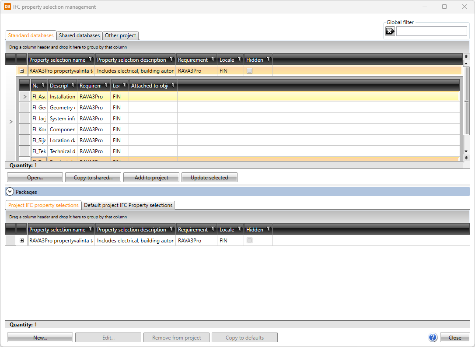Viewport: 475px width, 347px height.
Task: Open help with the blue question mark icon
Action: [433, 337]
